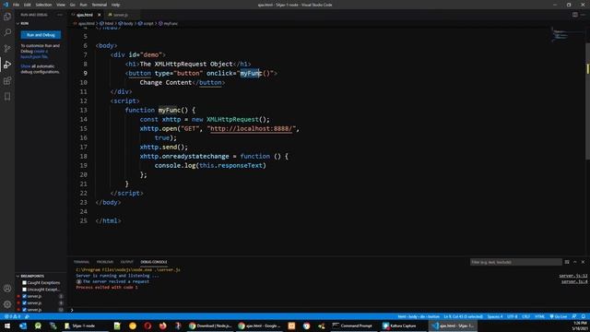
Task: Collapse the BREAKPOINTS section
Action: (30, 276)
